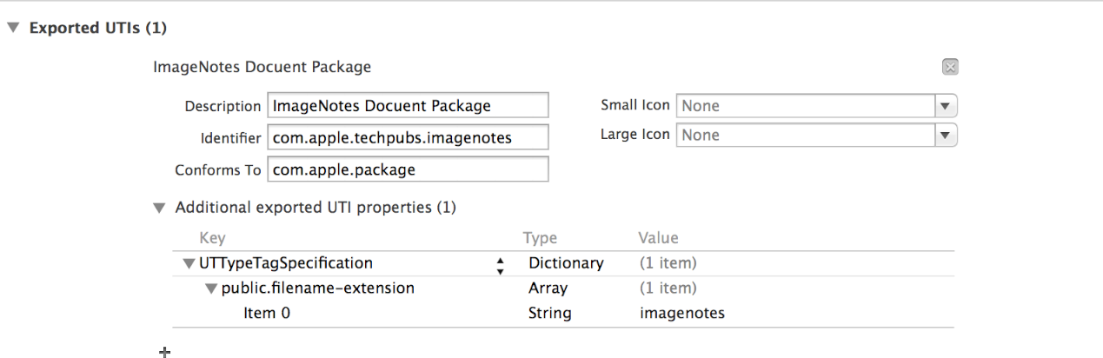This screenshot has height=358, width=1103.
Task: Collapse the UTTypeTagSpecification row triangle
Action: coord(189,263)
